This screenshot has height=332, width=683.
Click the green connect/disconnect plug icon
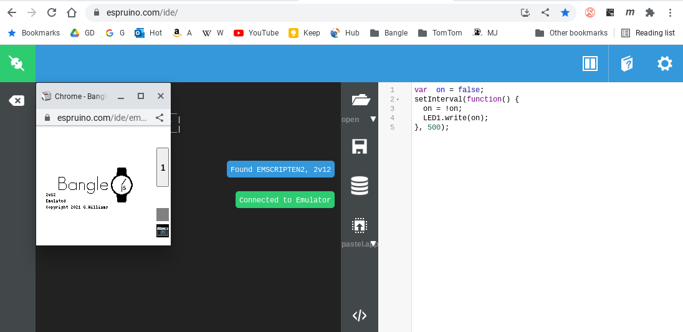point(17,64)
